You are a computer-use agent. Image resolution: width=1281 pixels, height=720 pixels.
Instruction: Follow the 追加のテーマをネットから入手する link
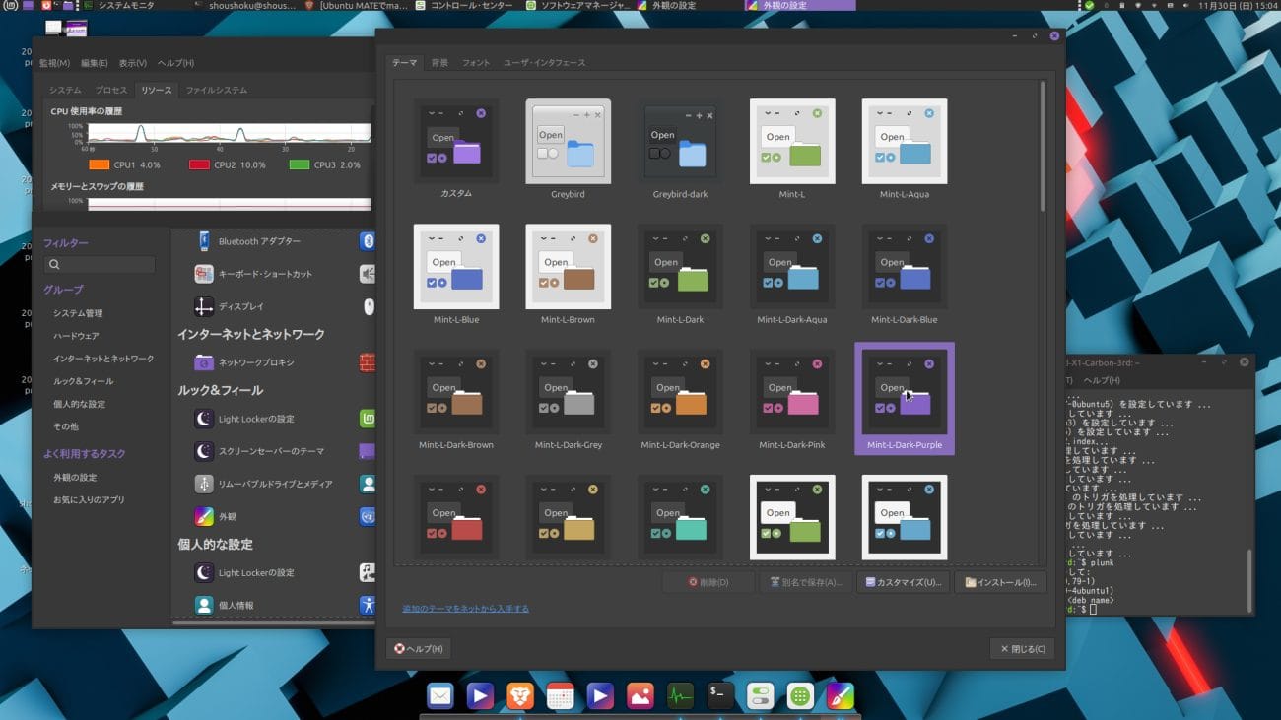click(x=465, y=609)
